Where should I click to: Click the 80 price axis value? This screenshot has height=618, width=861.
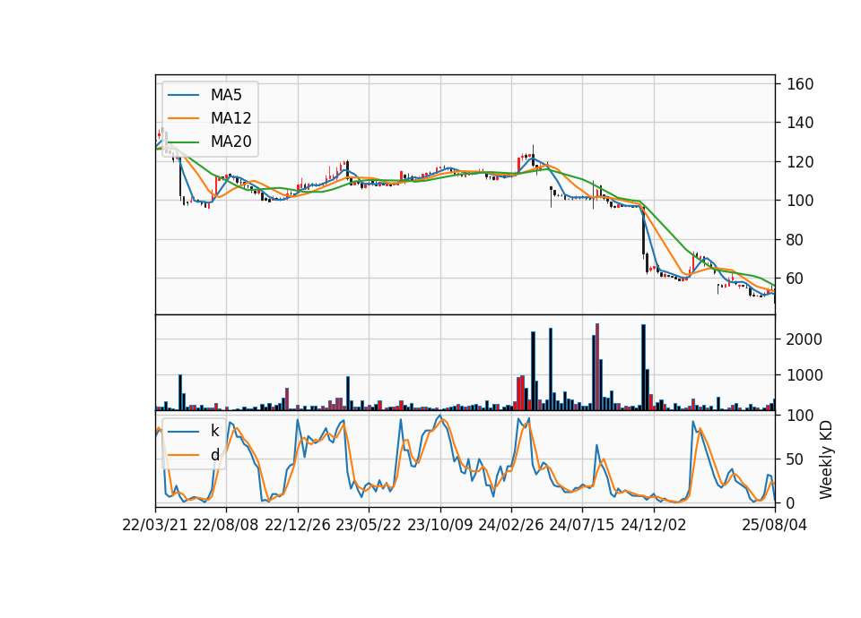796,240
